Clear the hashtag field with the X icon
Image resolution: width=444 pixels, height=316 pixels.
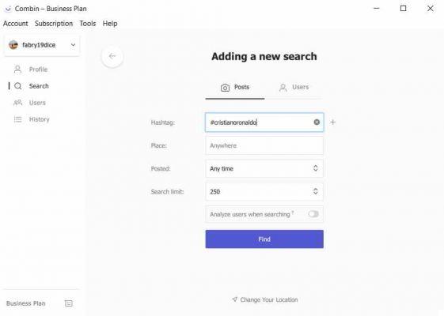pos(317,122)
